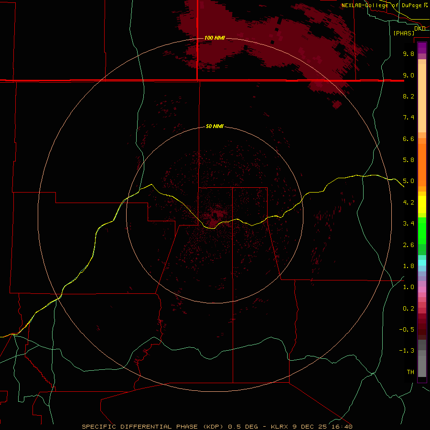Click the purple swatch at top of color bar
Screen dimensions: 430x430
click(x=422, y=48)
